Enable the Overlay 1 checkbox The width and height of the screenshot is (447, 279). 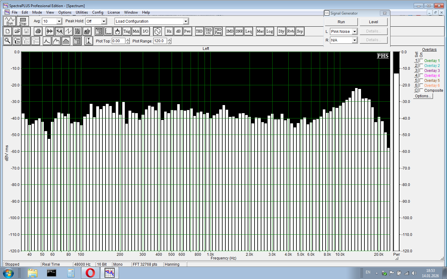point(421,61)
